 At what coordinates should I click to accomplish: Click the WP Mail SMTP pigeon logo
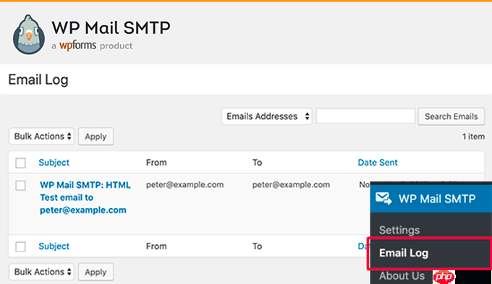28,35
